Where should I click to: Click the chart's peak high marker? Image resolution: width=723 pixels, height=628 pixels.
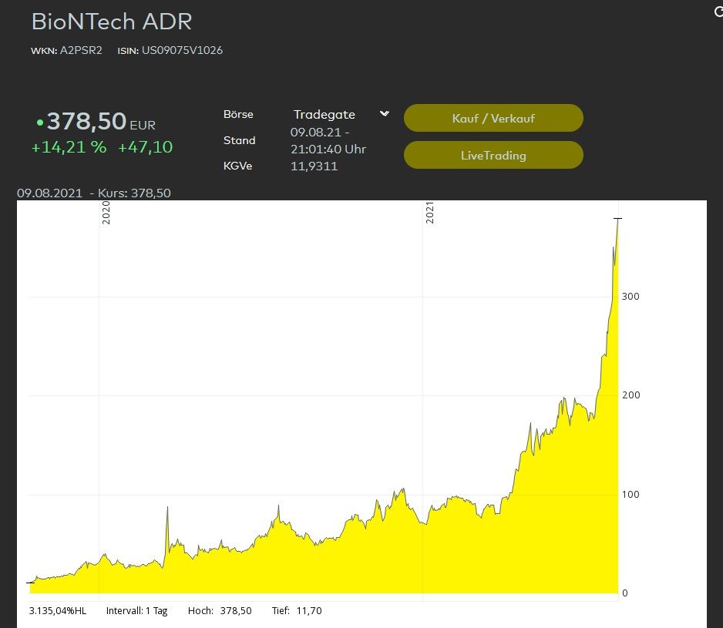[x=617, y=220]
